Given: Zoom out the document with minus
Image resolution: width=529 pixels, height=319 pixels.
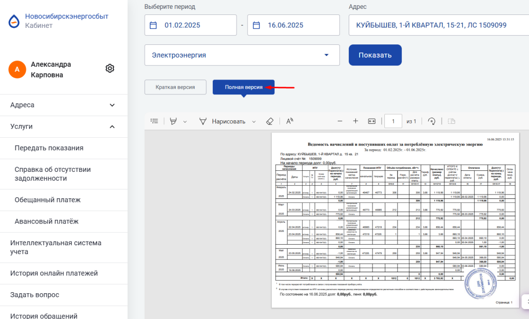Looking at the screenshot, I should tap(340, 121).
